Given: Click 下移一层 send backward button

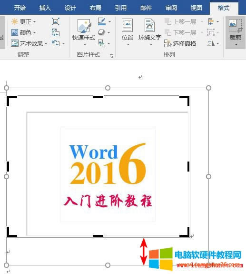Looking at the screenshot, I should tap(181, 32).
